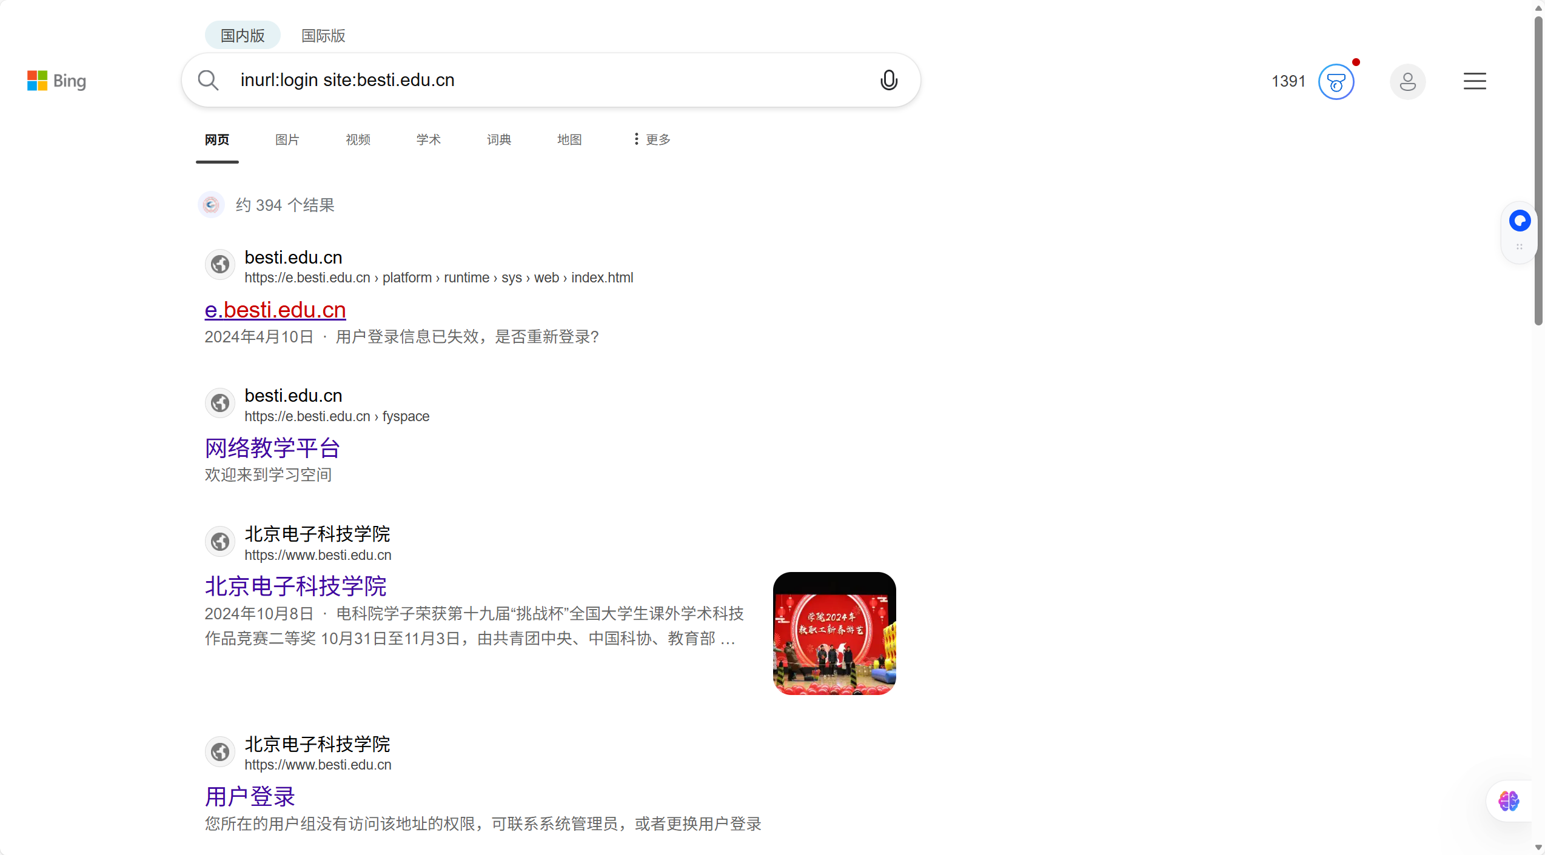Screen dimensions: 1545x855
Task: Open the 网络教学平台 result
Action: coord(272,448)
